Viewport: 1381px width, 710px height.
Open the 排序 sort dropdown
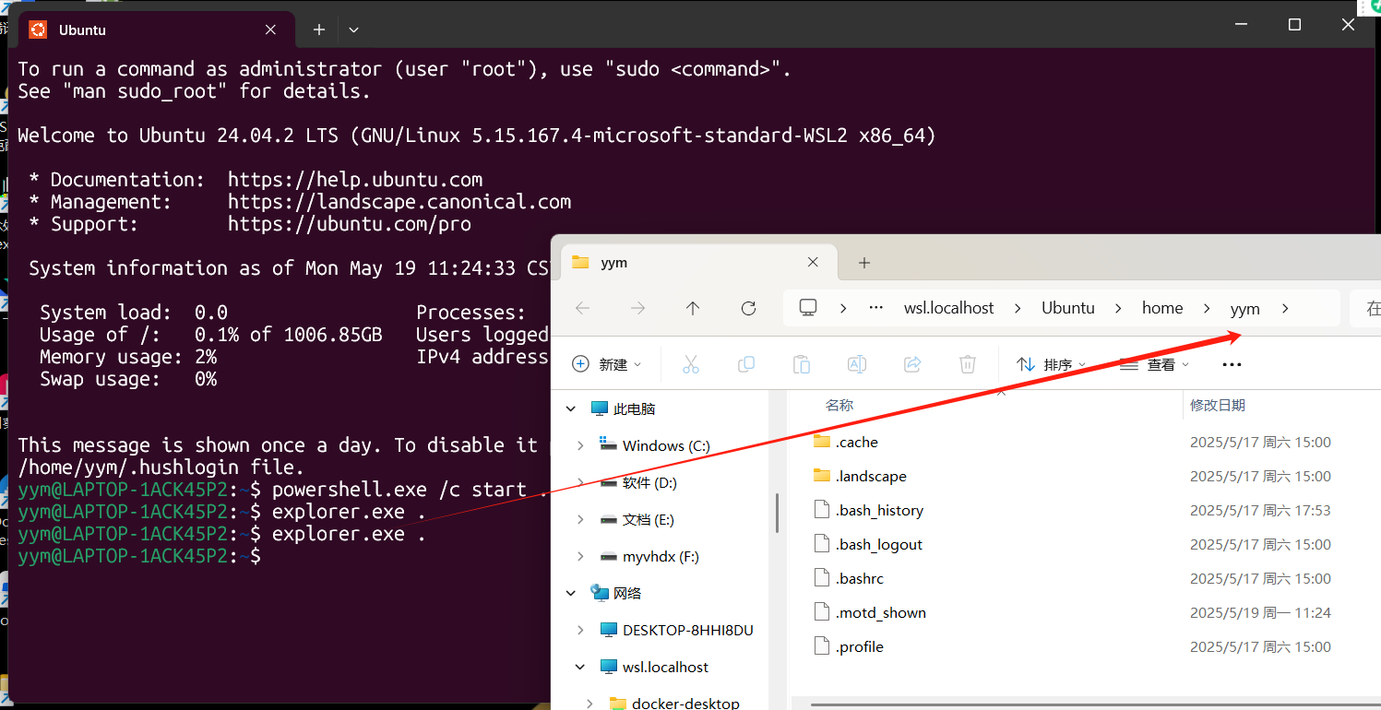1052,364
